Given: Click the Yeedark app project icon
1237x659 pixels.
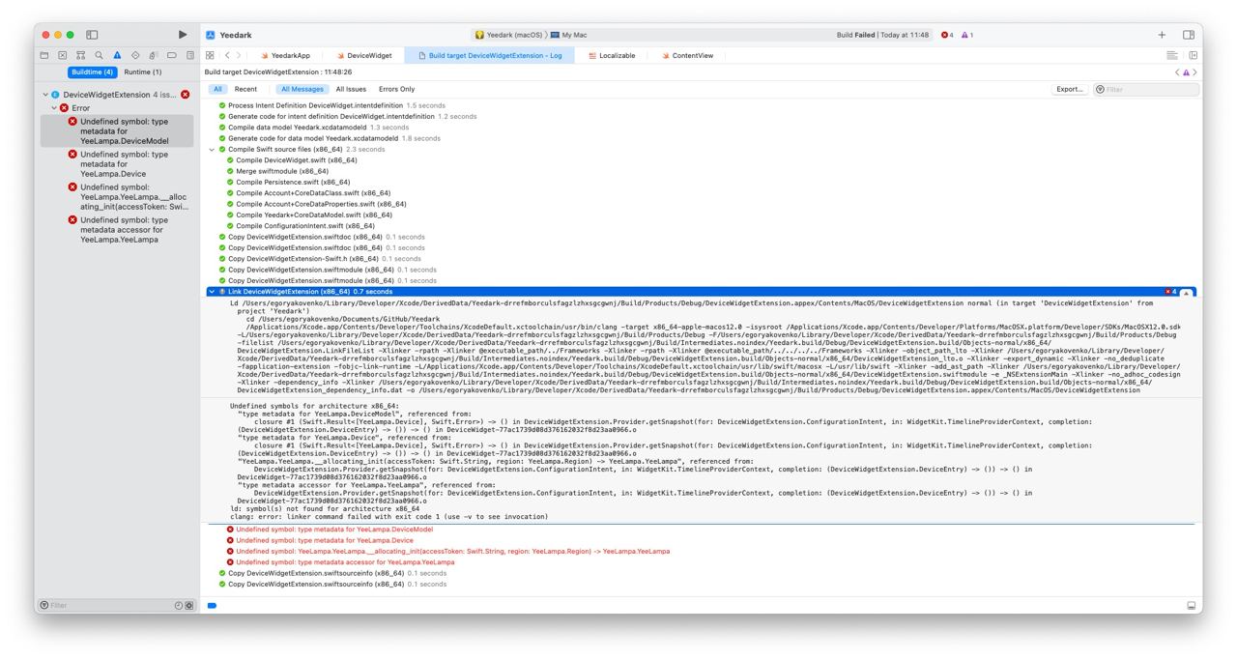Looking at the screenshot, I should tap(210, 35).
